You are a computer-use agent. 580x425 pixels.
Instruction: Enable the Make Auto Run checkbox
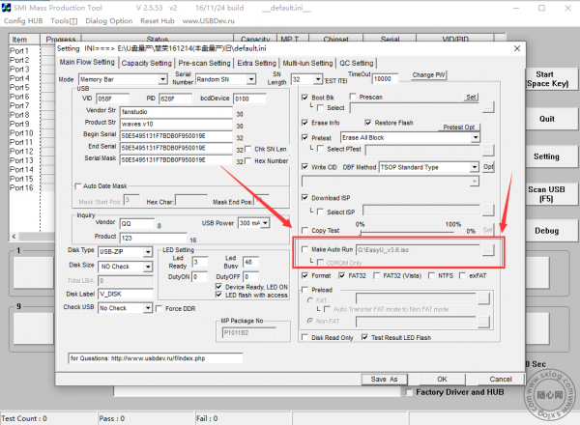(305, 249)
